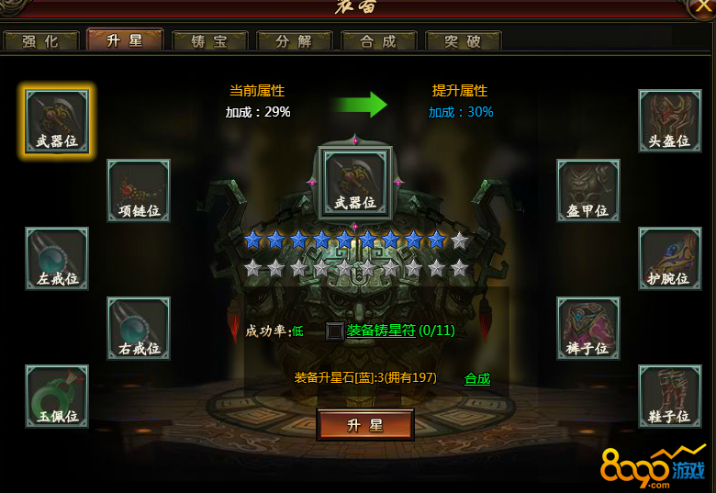
Task: Pick the 盔甲位 armor slot
Action: (x=588, y=191)
